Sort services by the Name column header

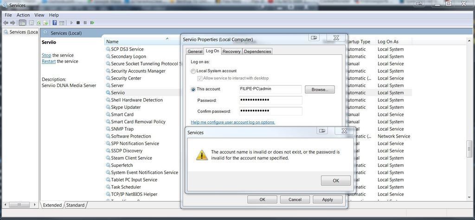coord(142,42)
